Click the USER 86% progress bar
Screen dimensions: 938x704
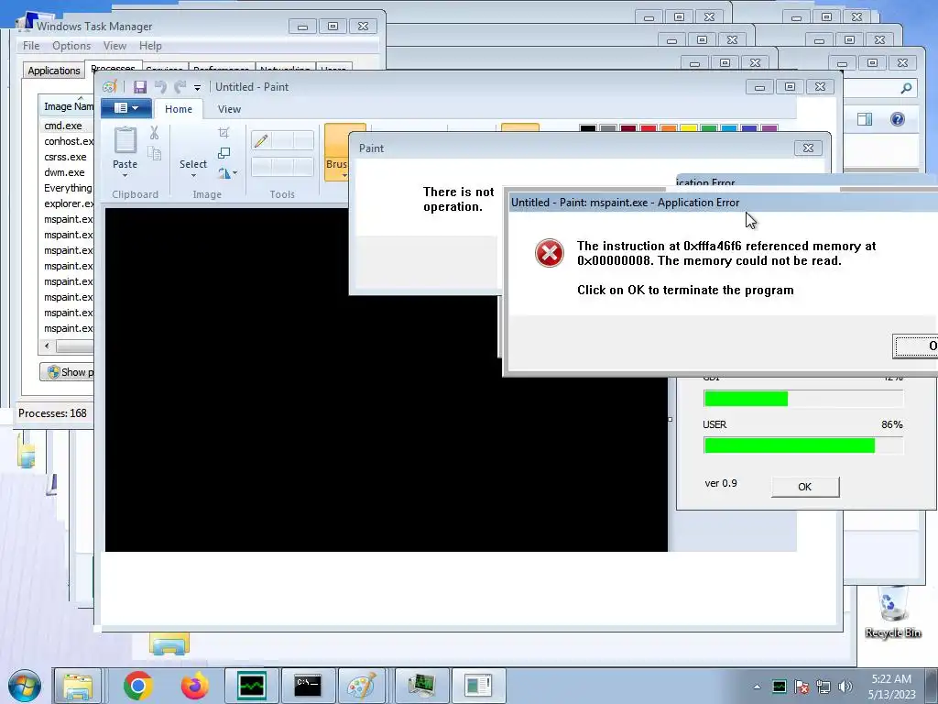(x=803, y=445)
